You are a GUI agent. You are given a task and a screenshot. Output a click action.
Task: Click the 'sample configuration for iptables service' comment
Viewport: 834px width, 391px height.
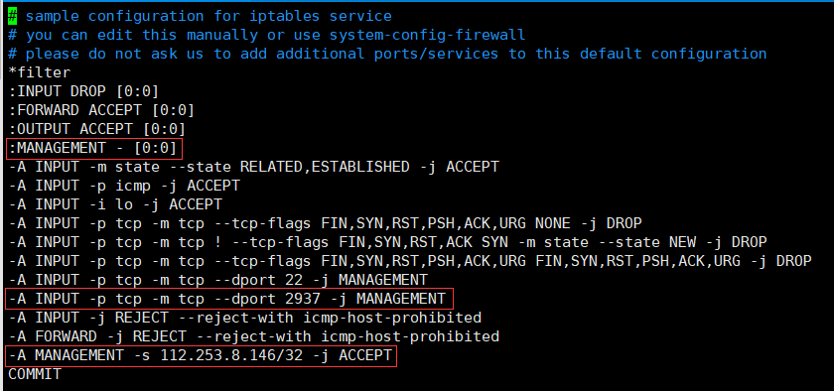[208, 17]
